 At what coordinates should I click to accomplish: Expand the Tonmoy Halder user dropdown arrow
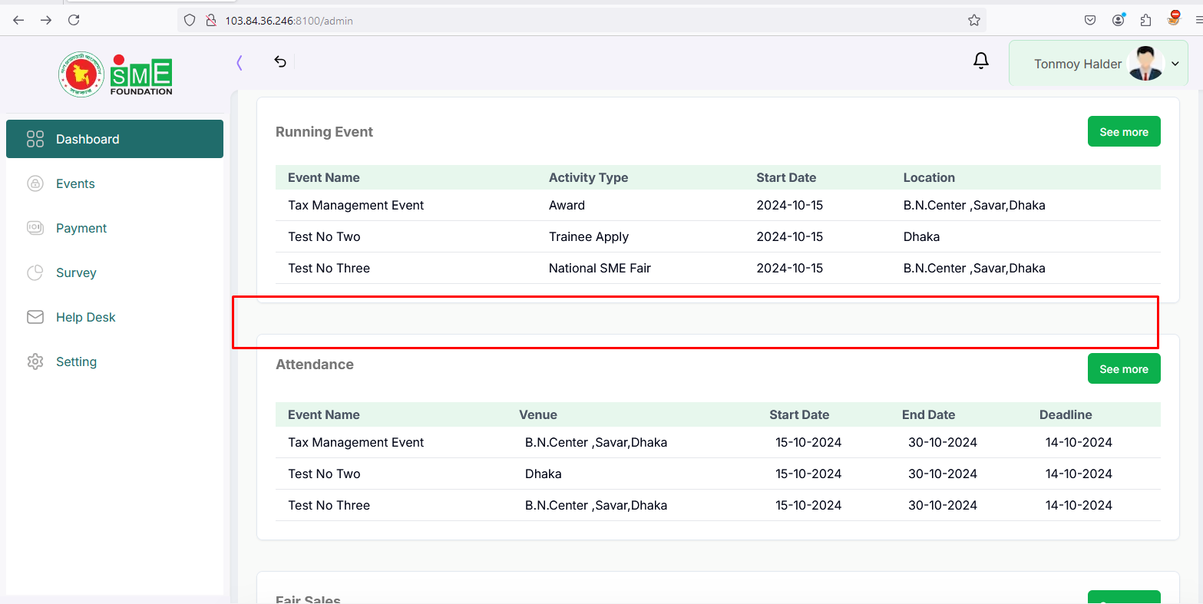coord(1175,64)
